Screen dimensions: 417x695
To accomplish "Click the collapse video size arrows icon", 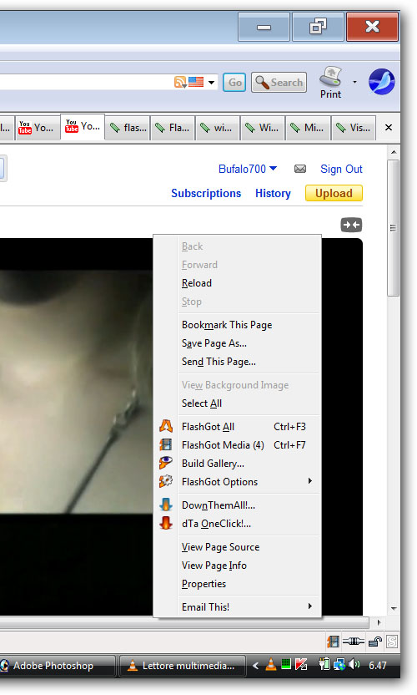I will coord(351,225).
